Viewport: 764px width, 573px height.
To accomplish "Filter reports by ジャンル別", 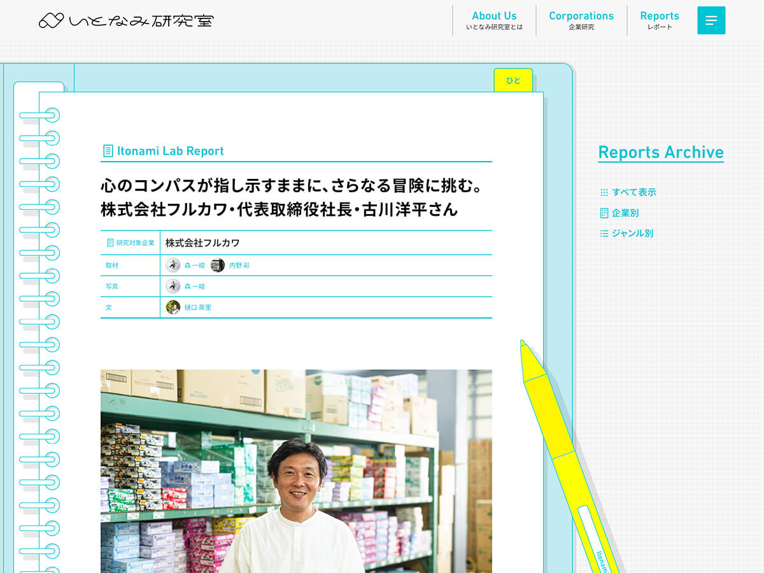I will tap(632, 234).
